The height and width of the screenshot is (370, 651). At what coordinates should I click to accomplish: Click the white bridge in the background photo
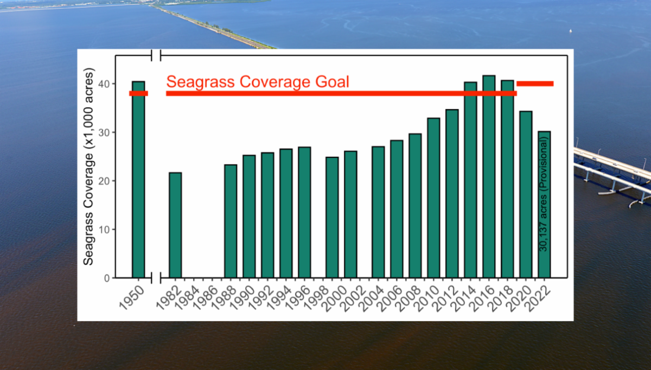(x=613, y=169)
